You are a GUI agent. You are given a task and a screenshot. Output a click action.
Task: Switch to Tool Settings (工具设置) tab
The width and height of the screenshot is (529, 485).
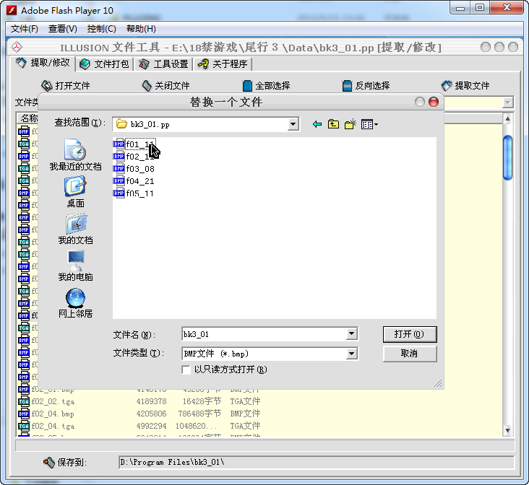(163, 64)
